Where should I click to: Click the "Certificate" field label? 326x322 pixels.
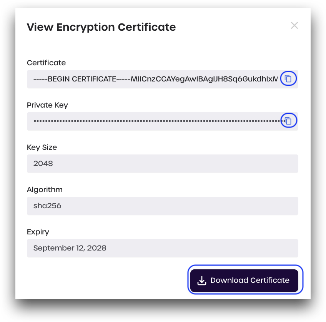tap(46, 63)
